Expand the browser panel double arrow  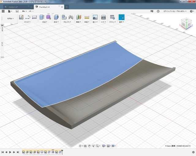2,25
